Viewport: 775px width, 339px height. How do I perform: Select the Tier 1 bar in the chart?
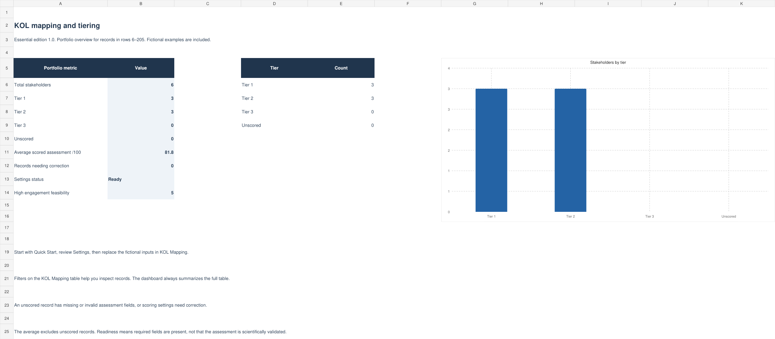491,150
